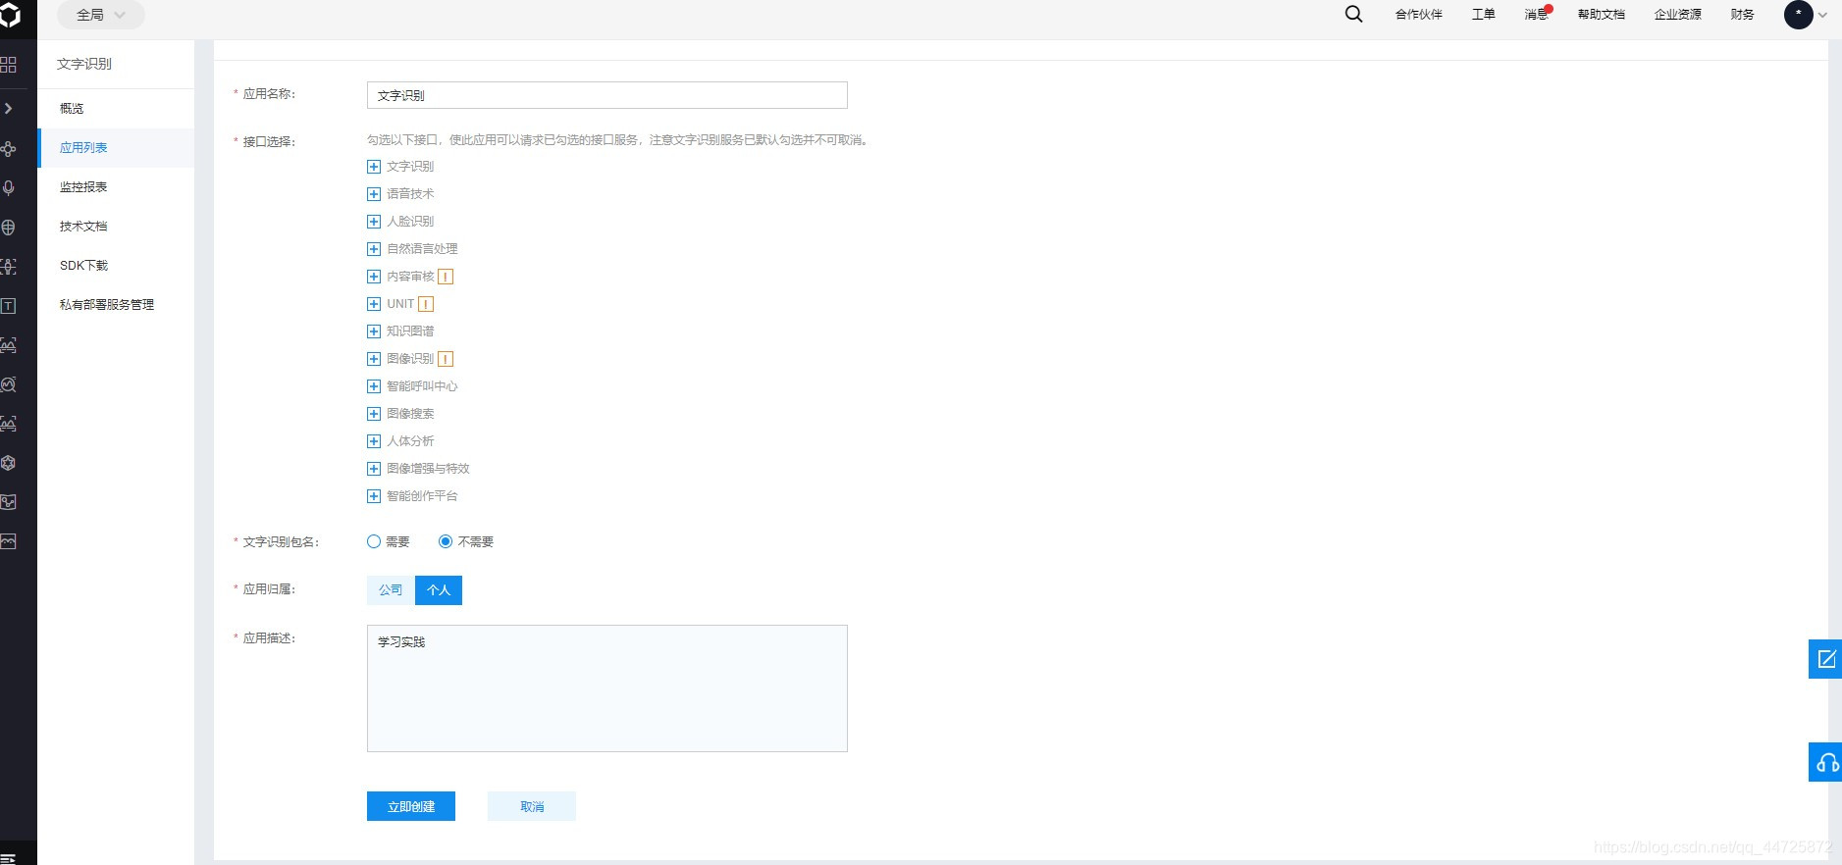Open the 全局 region dropdown
Image resolution: width=1842 pixels, height=865 pixels.
(x=101, y=15)
